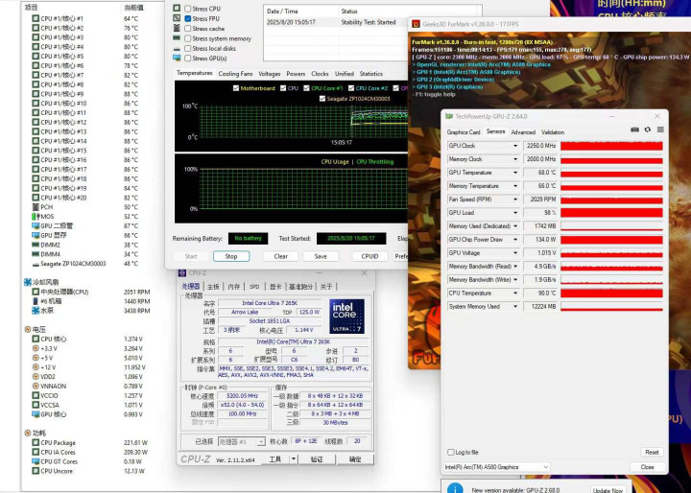Open the Memory Clock sensor dropdown
This screenshot has width=691, height=493.
click(x=515, y=159)
